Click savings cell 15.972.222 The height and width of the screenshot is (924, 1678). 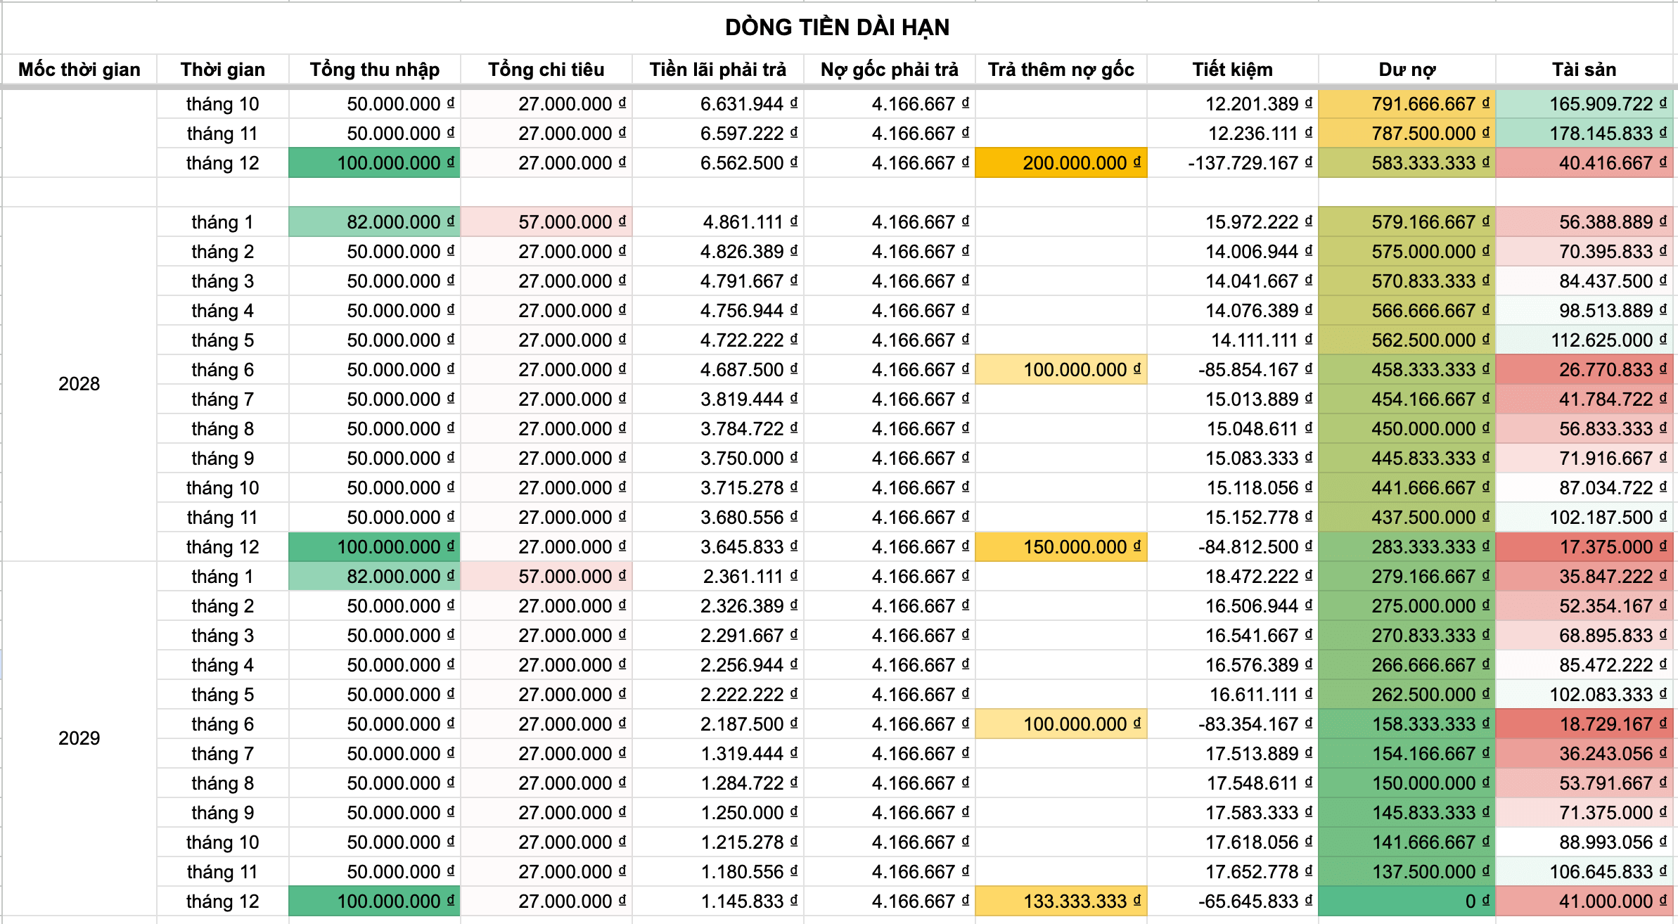click(x=1233, y=222)
